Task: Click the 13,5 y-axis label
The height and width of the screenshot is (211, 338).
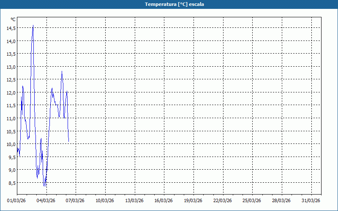Action: 11,54
